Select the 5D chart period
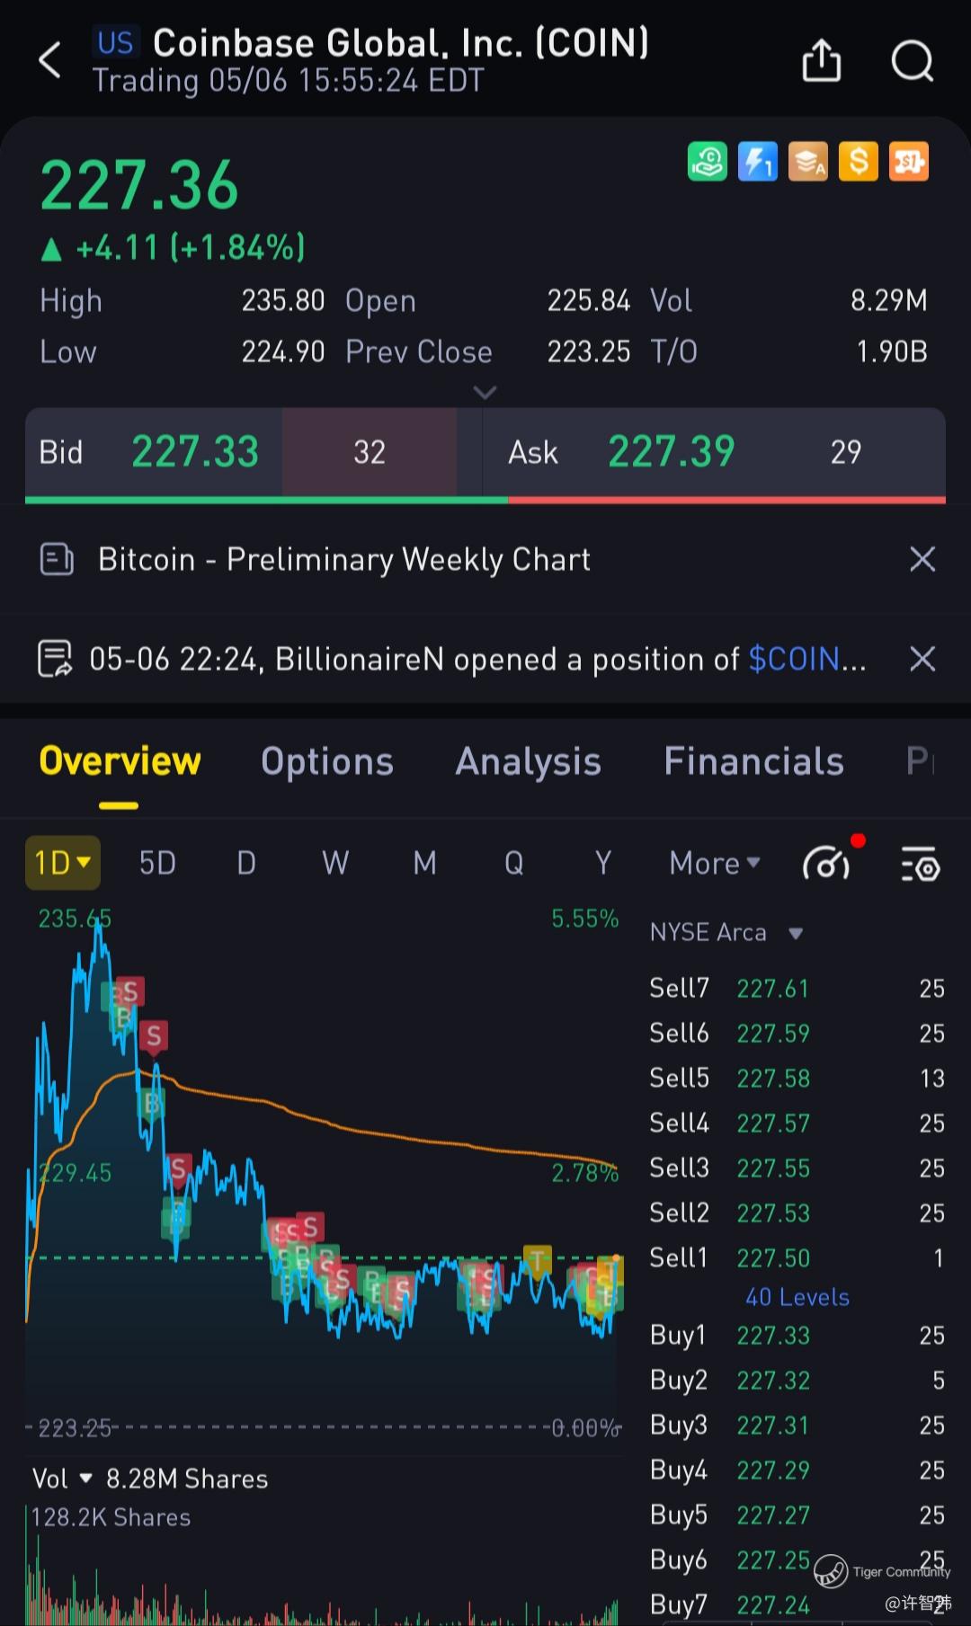The height and width of the screenshot is (1626, 971). [157, 863]
